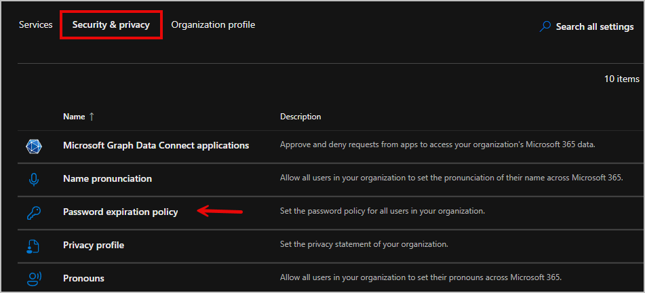Click the Name pronunciation microphone icon
Viewport: 645px width, 293px height.
(34, 179)
